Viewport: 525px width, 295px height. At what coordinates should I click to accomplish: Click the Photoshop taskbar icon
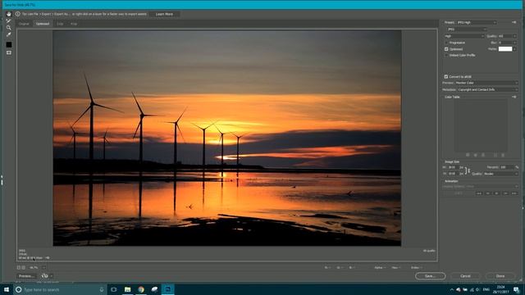tap(167, 289)
